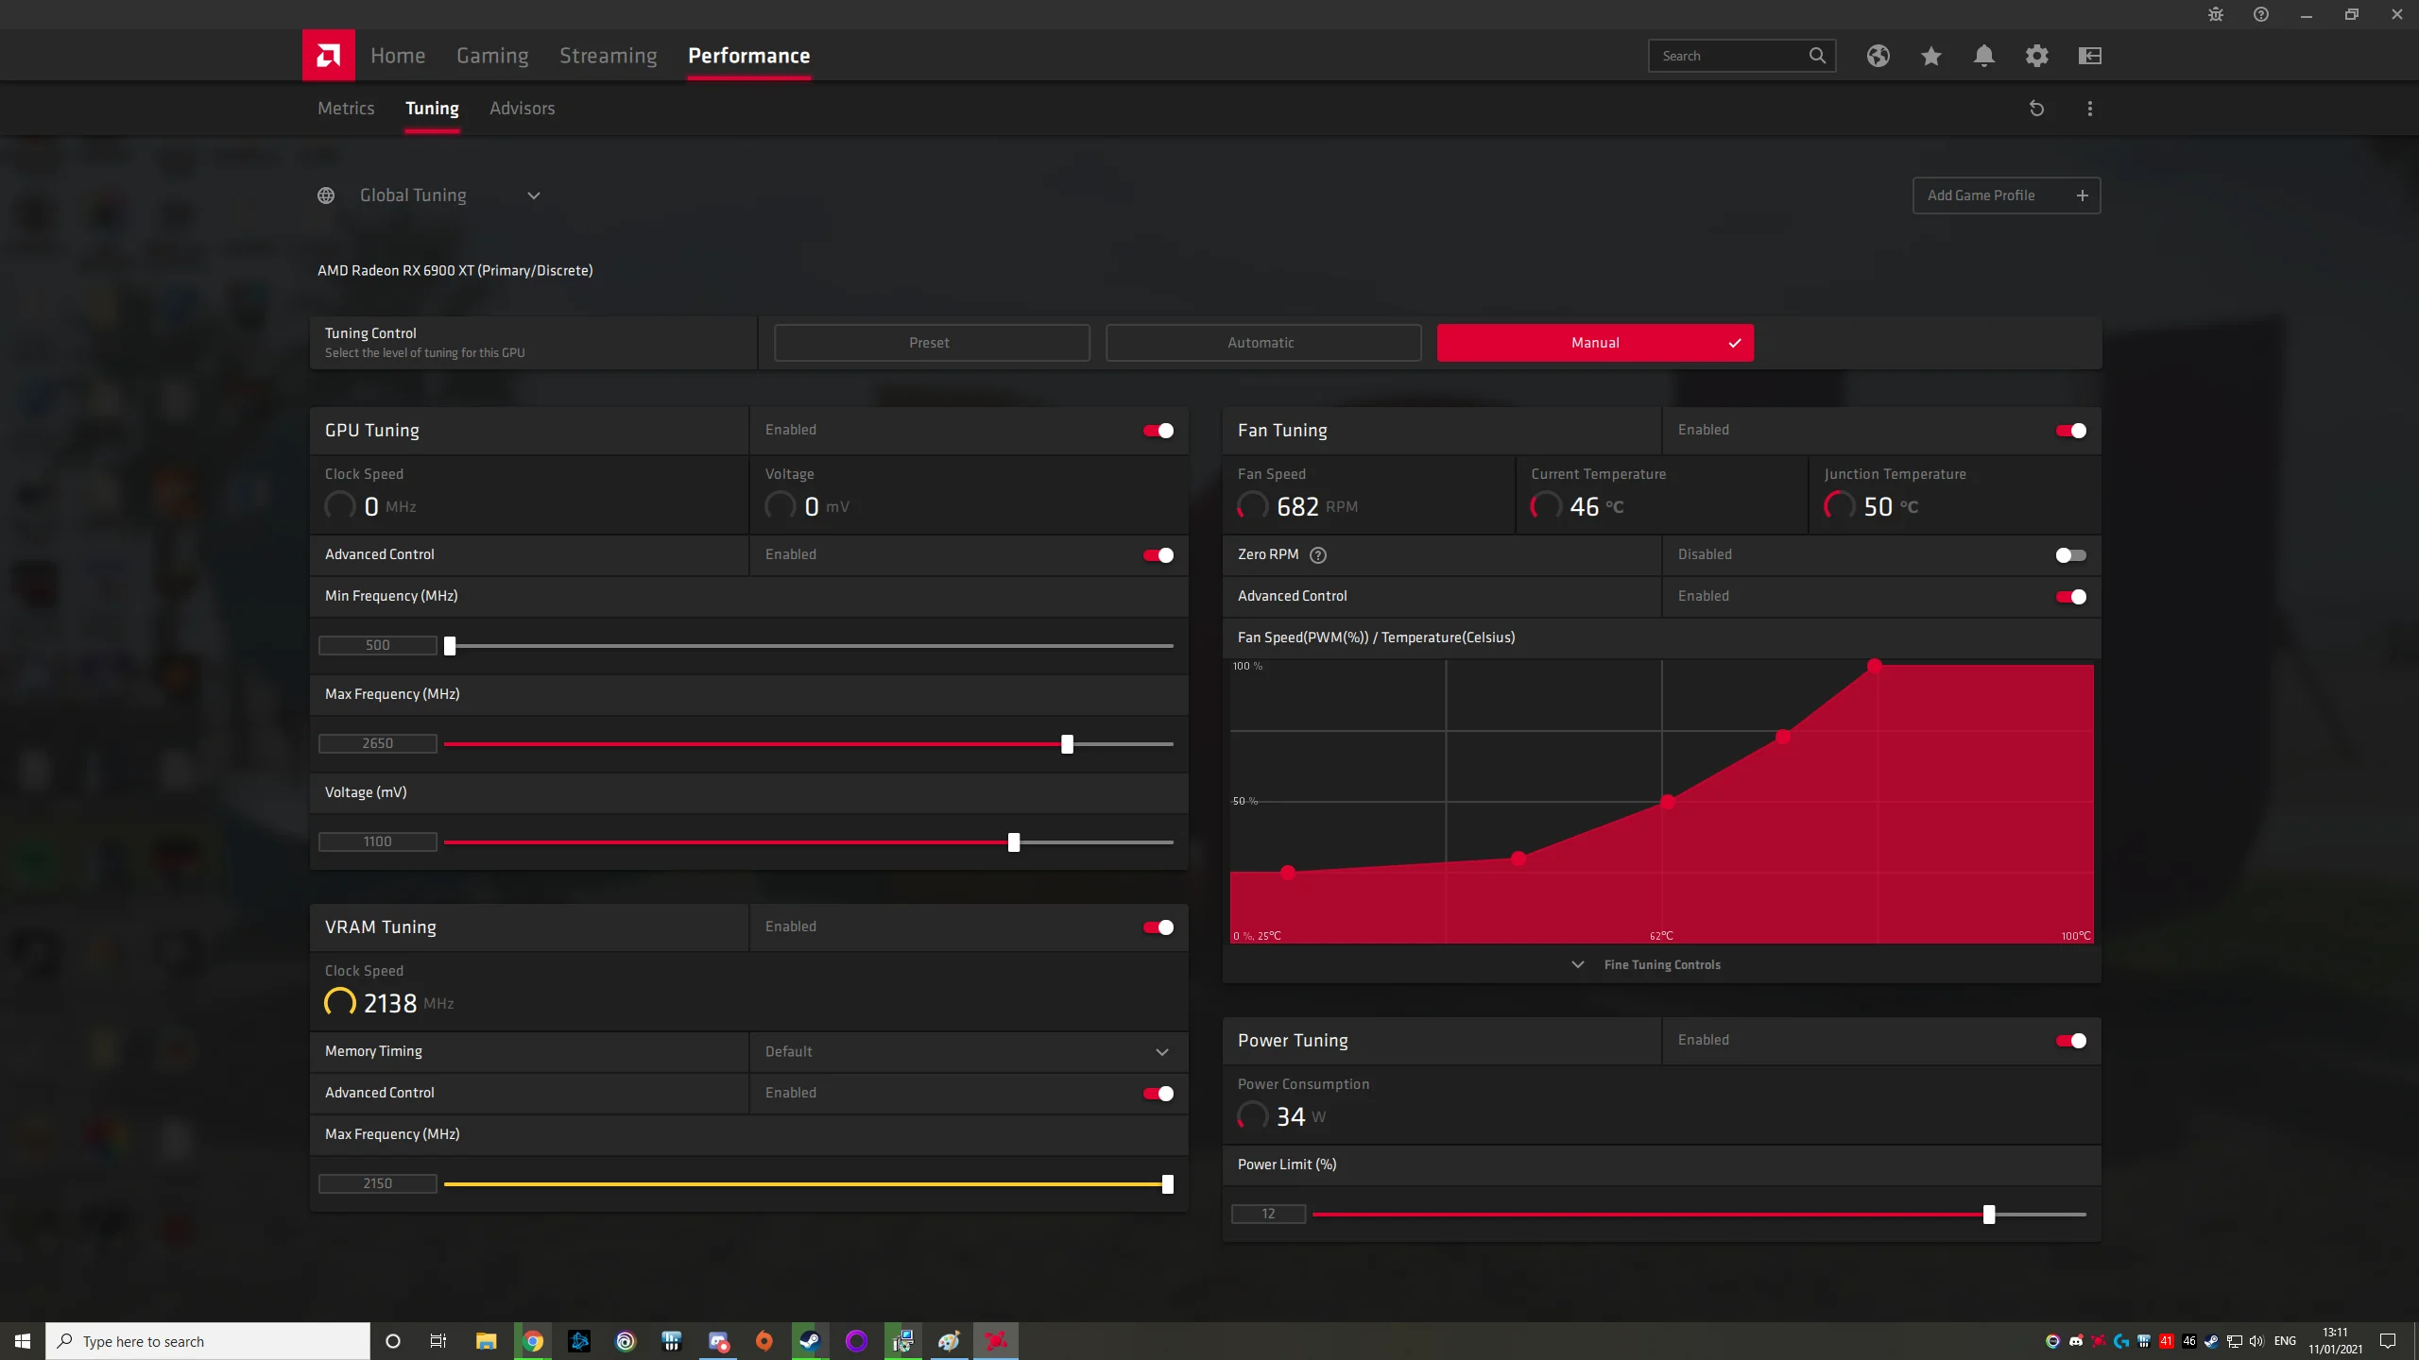This screenshot has height=1360, width=2419.
Task: Click the search magnifier icon
Action: point(1817,56)
